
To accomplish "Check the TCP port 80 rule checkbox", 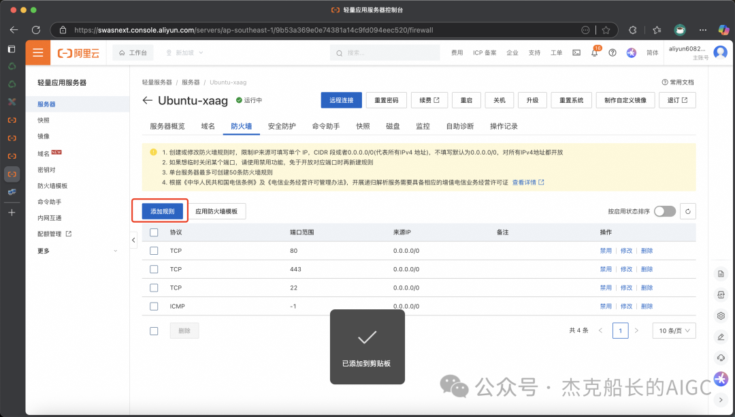I will coord(154,251).
